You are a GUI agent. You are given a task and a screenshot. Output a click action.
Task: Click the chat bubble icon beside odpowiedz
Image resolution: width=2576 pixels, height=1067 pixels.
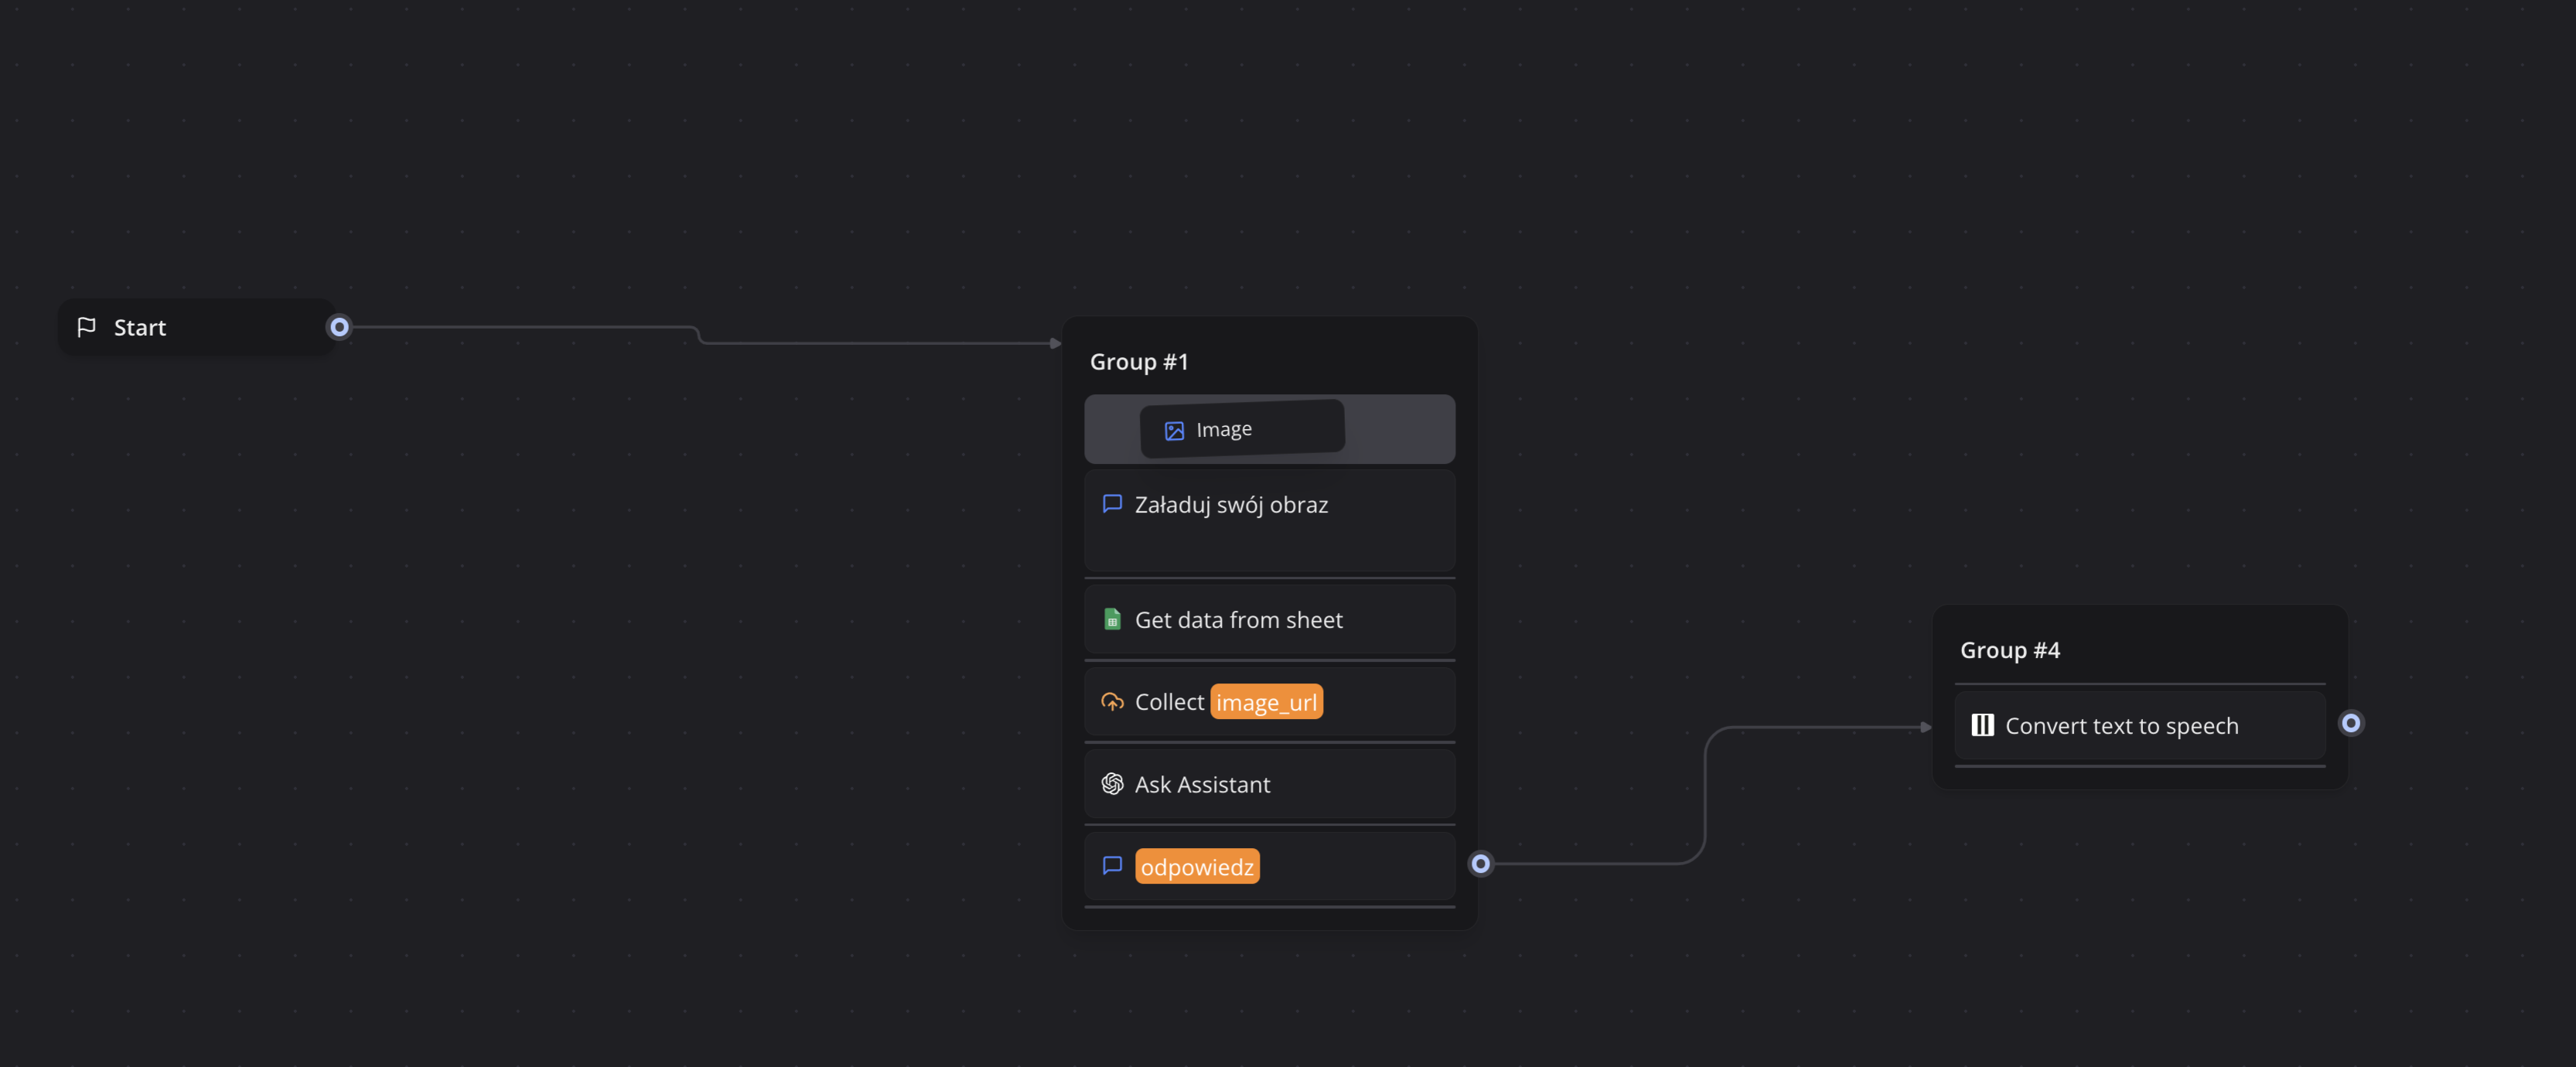pos(1111,866)
